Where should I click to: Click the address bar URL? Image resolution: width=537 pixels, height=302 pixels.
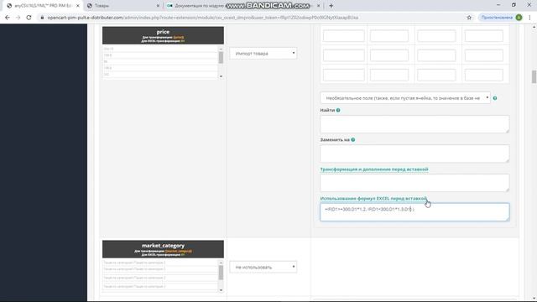(203, 18)
